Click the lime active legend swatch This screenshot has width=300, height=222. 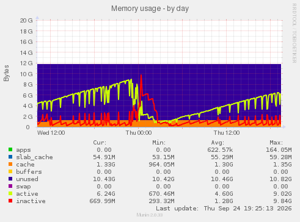coord(10,193)
